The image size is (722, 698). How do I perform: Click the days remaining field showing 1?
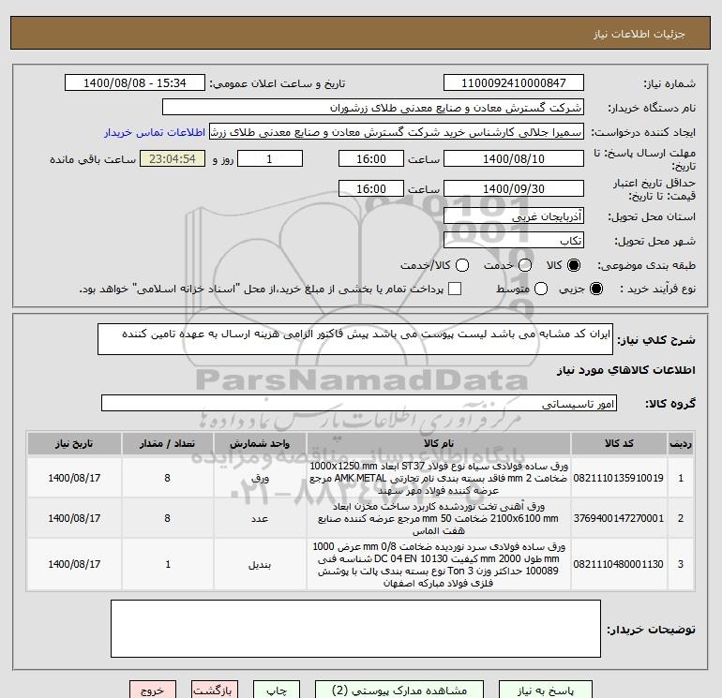point(270,158)
